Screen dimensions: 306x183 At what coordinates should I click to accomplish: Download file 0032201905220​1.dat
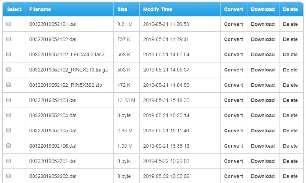pos(263,161)
